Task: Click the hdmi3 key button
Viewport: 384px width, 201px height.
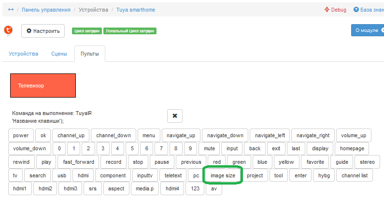Action: tap(71, 188)
